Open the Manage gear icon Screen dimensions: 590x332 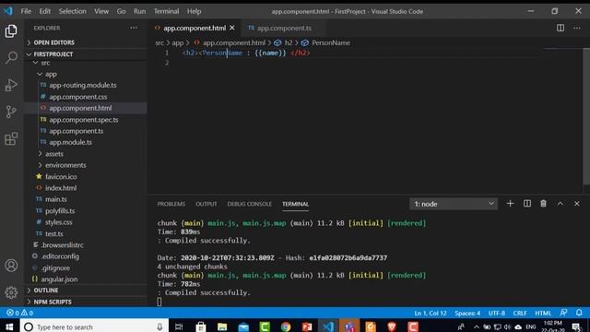(x=11, y=292)
